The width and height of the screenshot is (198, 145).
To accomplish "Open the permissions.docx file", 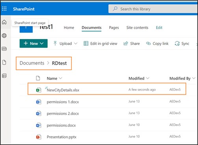I will click(61, 125).
